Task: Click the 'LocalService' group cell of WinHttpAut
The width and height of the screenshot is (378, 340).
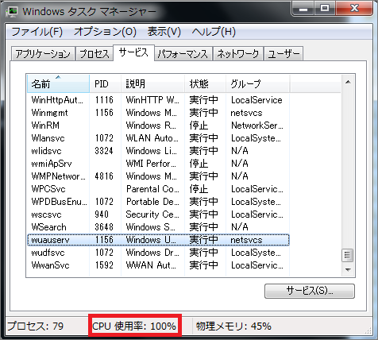Action: [x=256, y=100]
